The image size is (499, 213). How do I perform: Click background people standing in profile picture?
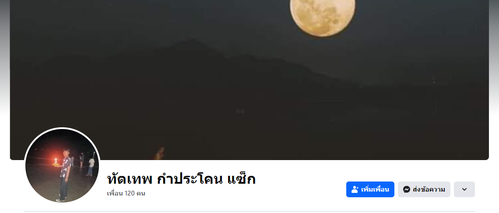click(87, 164)
